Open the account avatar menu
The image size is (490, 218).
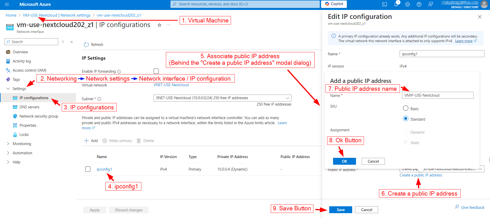tap(484, 4)
